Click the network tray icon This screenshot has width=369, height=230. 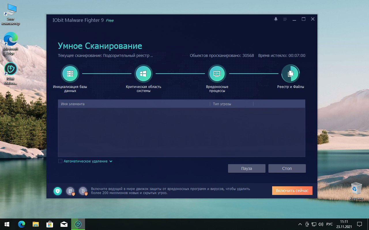(314, 224)
